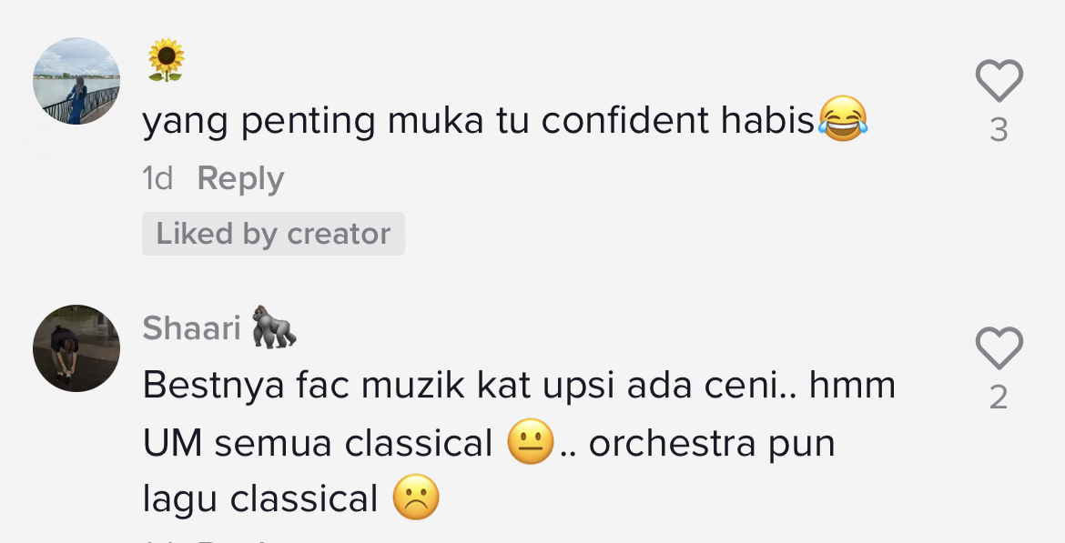Tap the laughing-crying emoji after "habis"
Screen dimensions: 1065x543
pyautogui.click(x=842, y=119)
